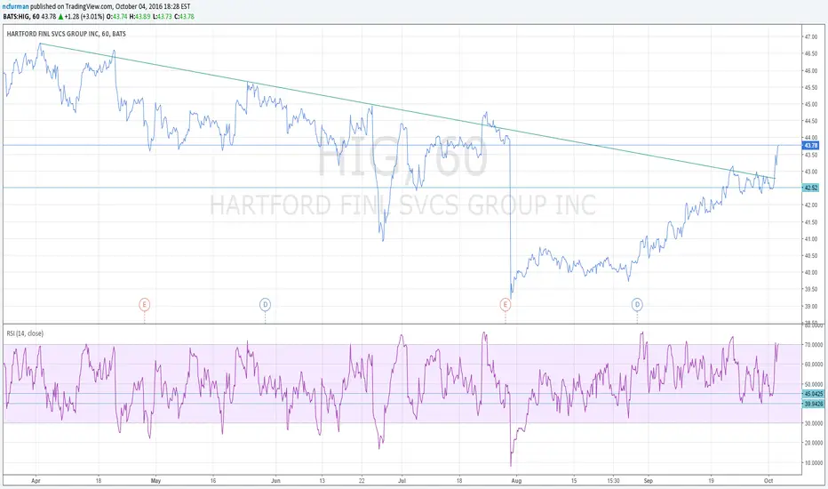Click the 13 date label after Jun

tap(322, 480)
